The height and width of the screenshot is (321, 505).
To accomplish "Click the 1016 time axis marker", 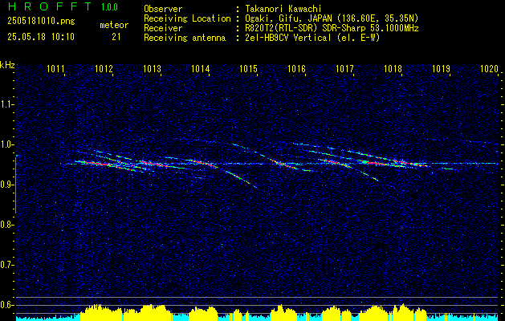I will point(296,68).
